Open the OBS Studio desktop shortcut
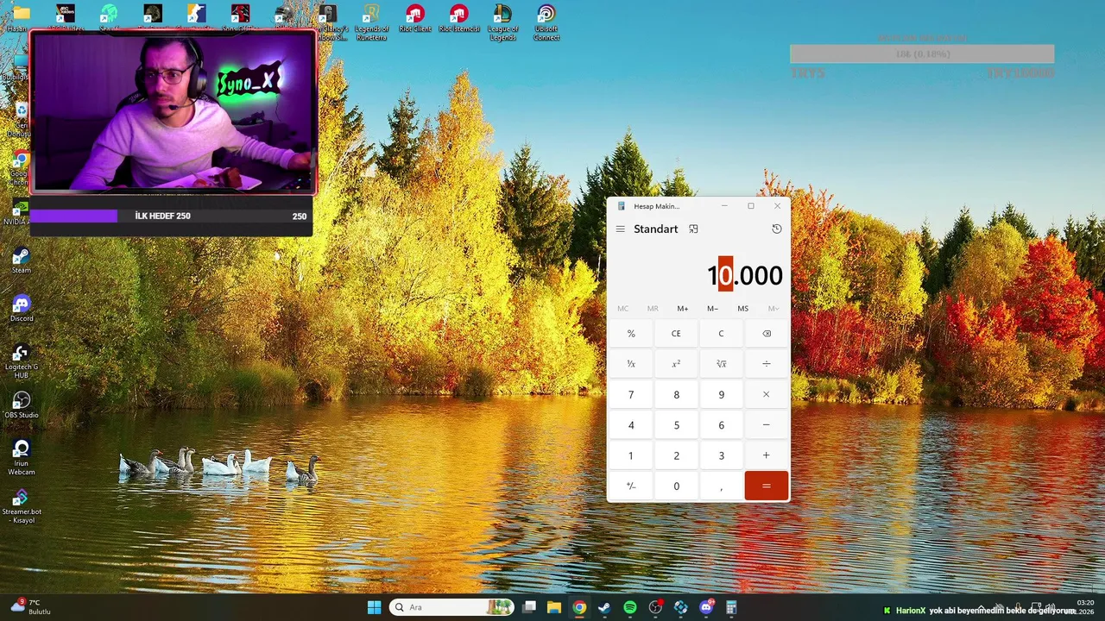1105x621 pixels. (22, 405)
